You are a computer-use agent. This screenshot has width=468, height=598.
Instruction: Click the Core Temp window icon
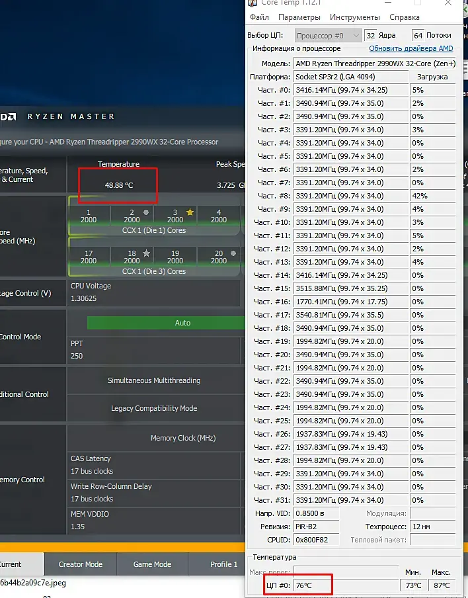(253, 3)
